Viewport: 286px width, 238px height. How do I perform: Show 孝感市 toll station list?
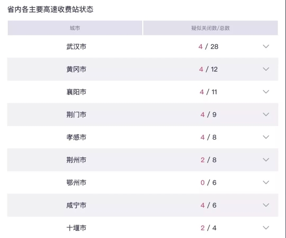tap(266, 137)
